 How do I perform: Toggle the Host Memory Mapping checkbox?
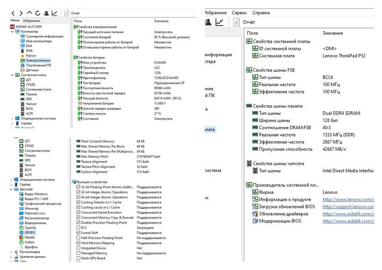(78, 243)
